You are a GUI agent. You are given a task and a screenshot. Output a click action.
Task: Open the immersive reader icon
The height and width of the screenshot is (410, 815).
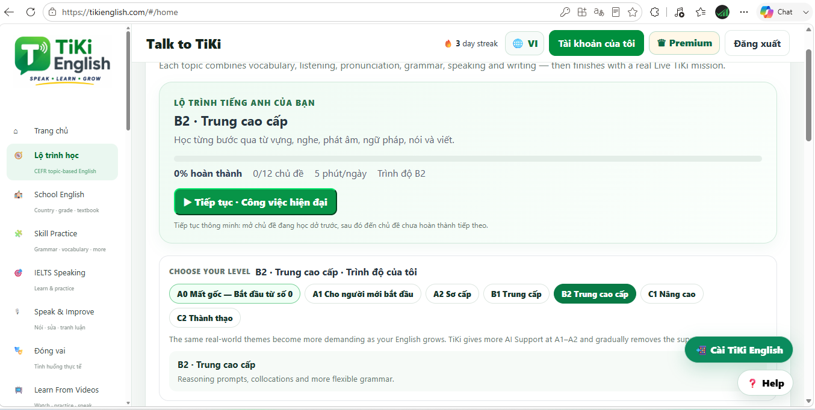pyautogui.click(x=616, y=12)
